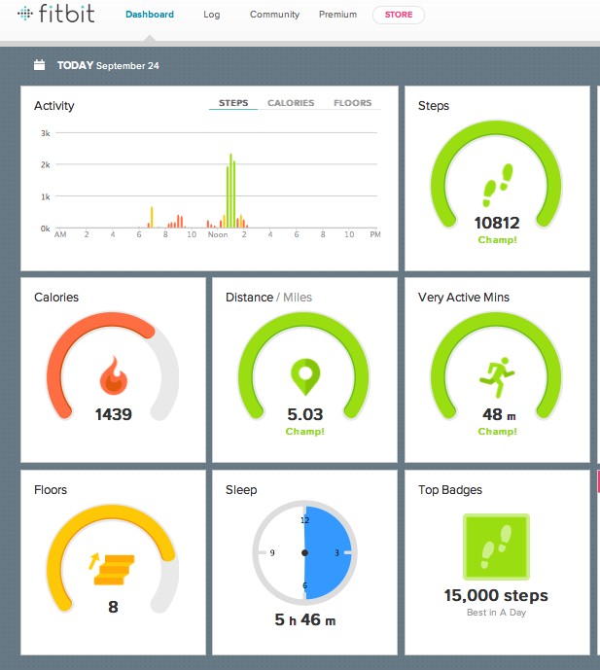Click the pink Store button
The image size is (600, 670).
[398, 15]
